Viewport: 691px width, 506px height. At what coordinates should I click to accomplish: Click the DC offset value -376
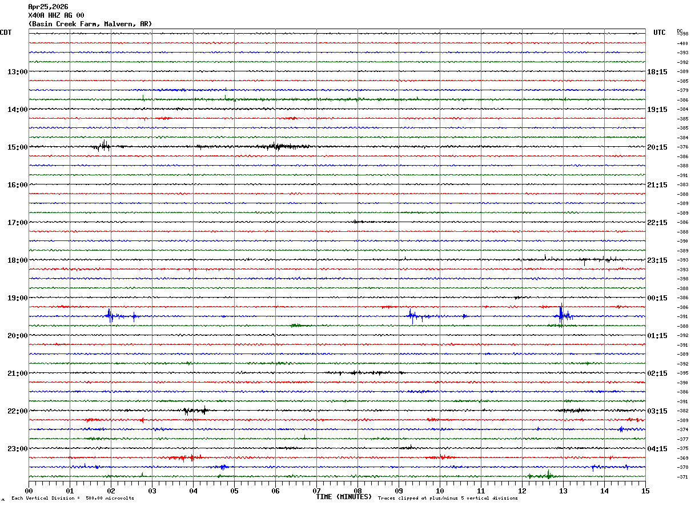[682, 147]
